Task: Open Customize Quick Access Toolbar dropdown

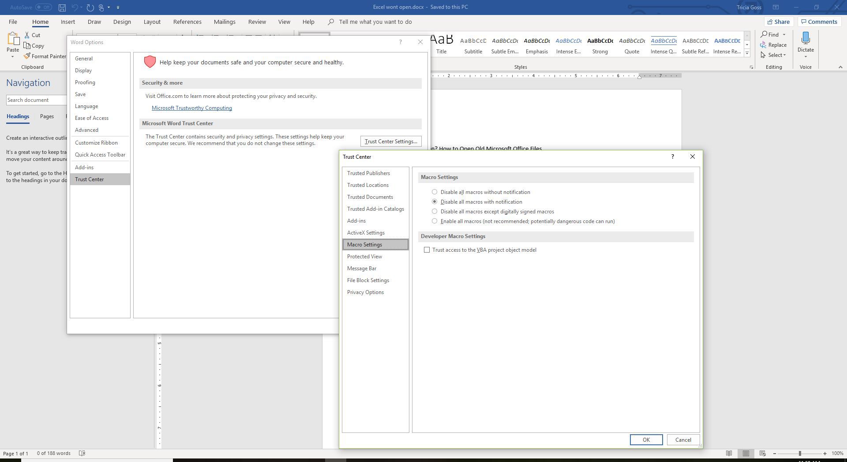Action: pos(118,7)
